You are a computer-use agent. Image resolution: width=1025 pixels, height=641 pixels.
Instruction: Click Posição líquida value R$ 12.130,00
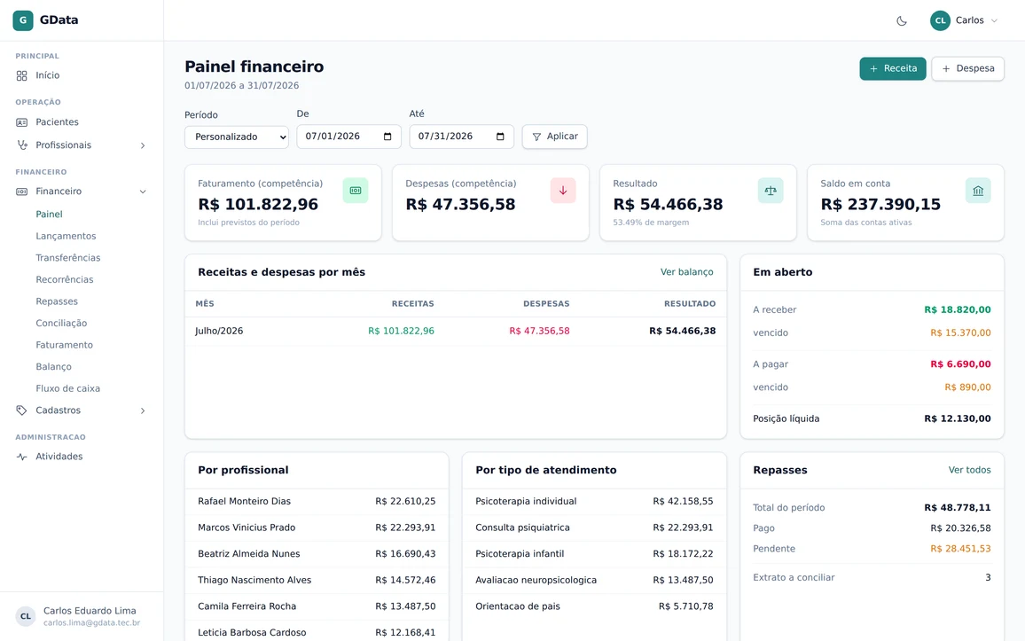(958, 418)
